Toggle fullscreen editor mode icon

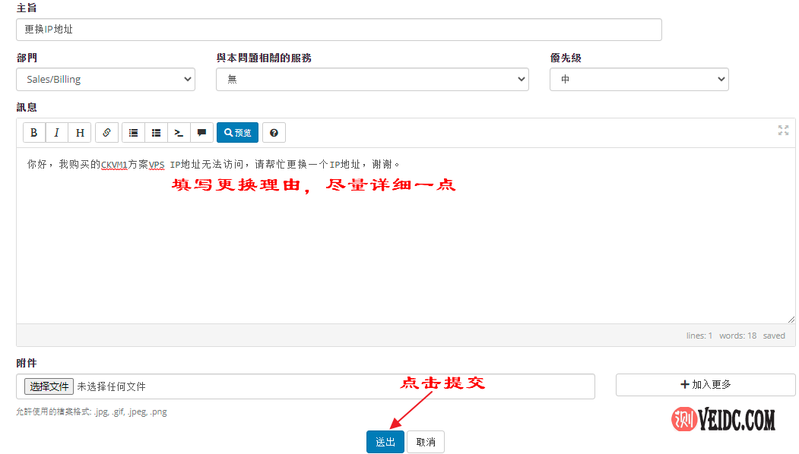pyautogui.click(x=783, y=131)
